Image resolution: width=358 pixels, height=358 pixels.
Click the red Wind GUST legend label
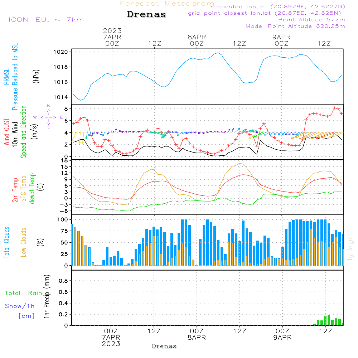(x=6, y=133)
